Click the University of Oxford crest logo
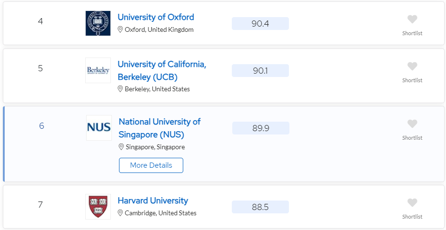Screen dimensions: 446x230 tap(98, 23)
